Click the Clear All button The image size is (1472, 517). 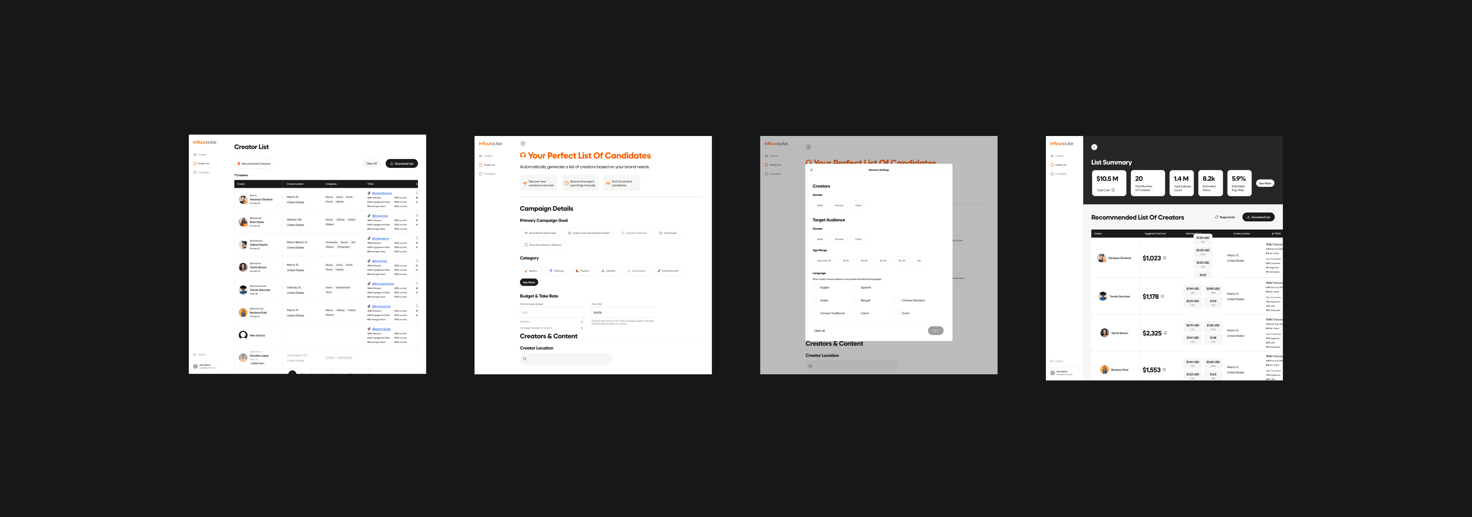pos(371,164)
